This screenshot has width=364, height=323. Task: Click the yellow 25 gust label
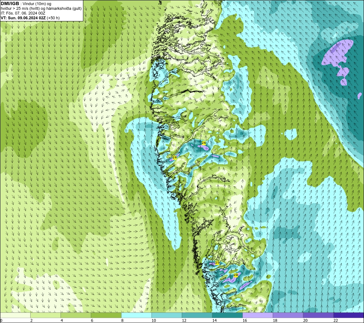tap(217, 263)
